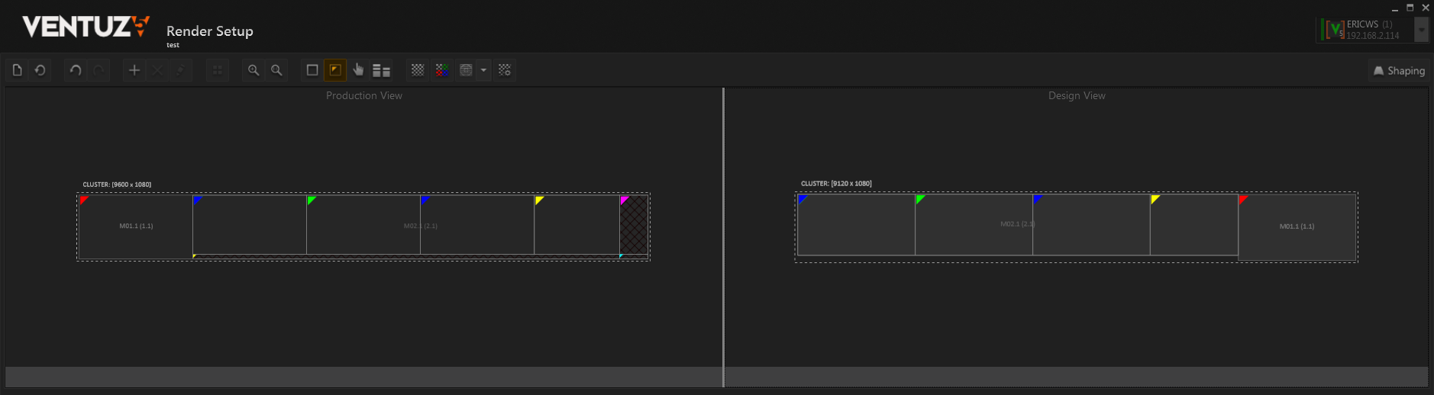Activate the Design View pane header
Image resolution: width=1434 pixels, height=395 pixels.
click(1077, 95)
